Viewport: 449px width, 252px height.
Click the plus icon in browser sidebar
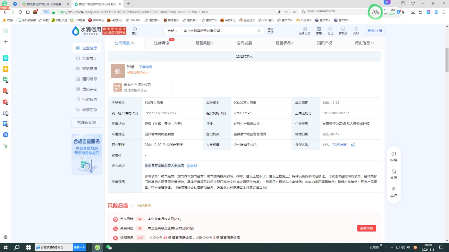pos(5,42)
